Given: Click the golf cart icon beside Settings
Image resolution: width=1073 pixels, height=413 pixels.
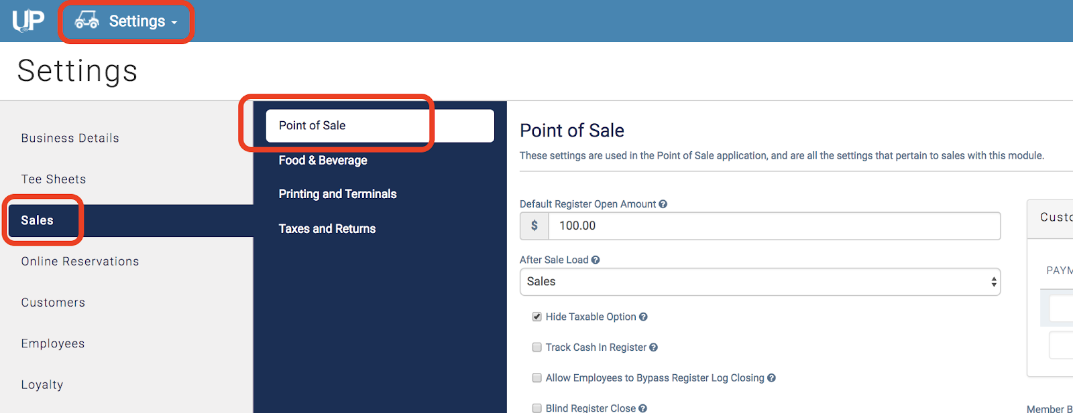Looking at the screenshot, I should point(87,20).
